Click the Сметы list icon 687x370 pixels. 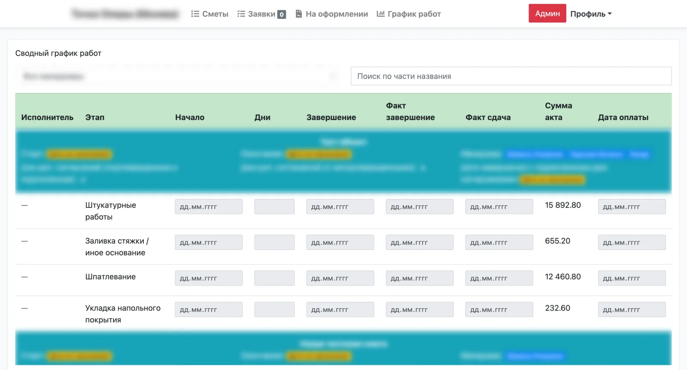195,14
